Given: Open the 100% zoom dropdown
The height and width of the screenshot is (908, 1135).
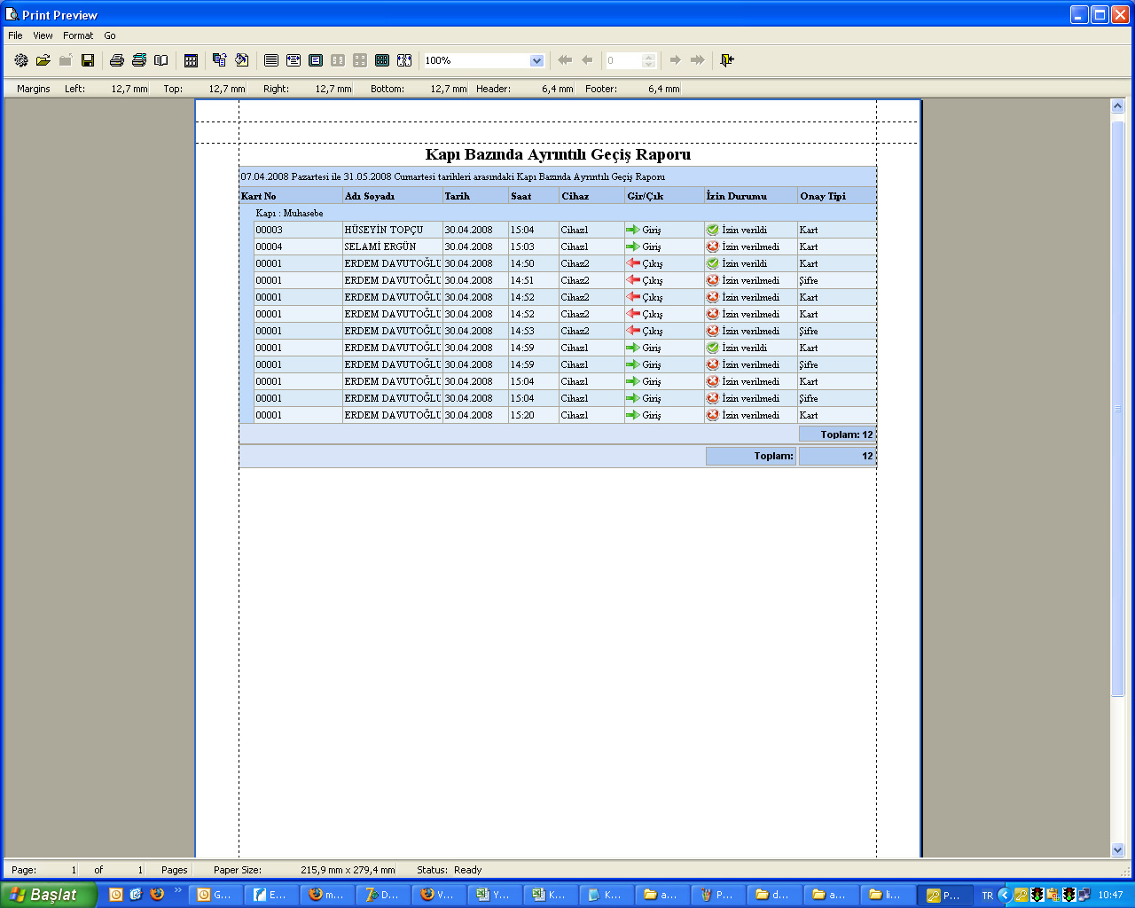Looking at the screenshot, I should coord(536,60).
